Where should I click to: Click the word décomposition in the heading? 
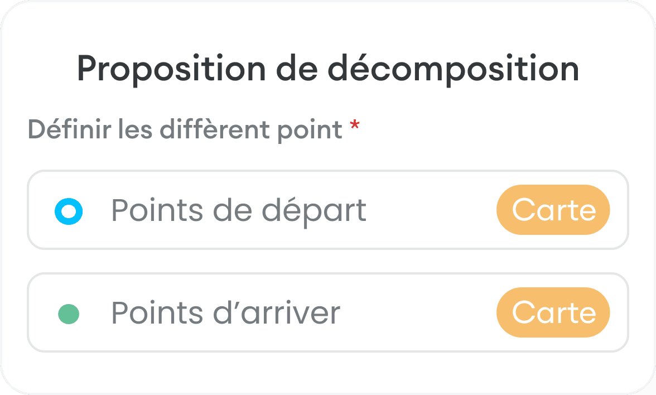pyautogui.click(x=452, y=69)
